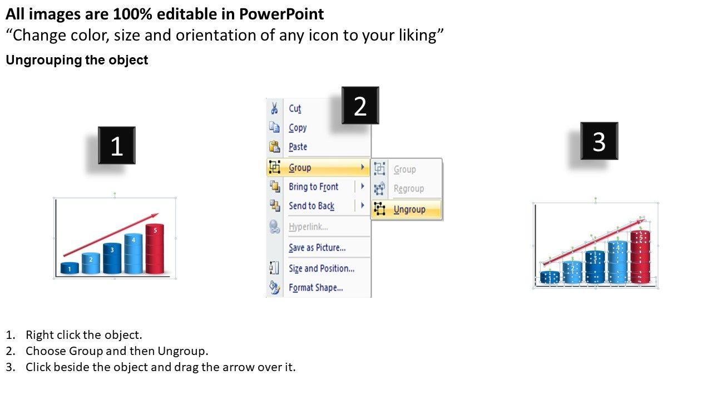Expand the Bring to Front submenu arrow
Image resolution: width=712 pixels, height=400 pixels.
point(363,187)
